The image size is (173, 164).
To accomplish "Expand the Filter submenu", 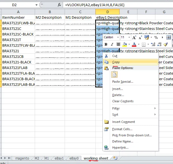I will click(130, 108).
